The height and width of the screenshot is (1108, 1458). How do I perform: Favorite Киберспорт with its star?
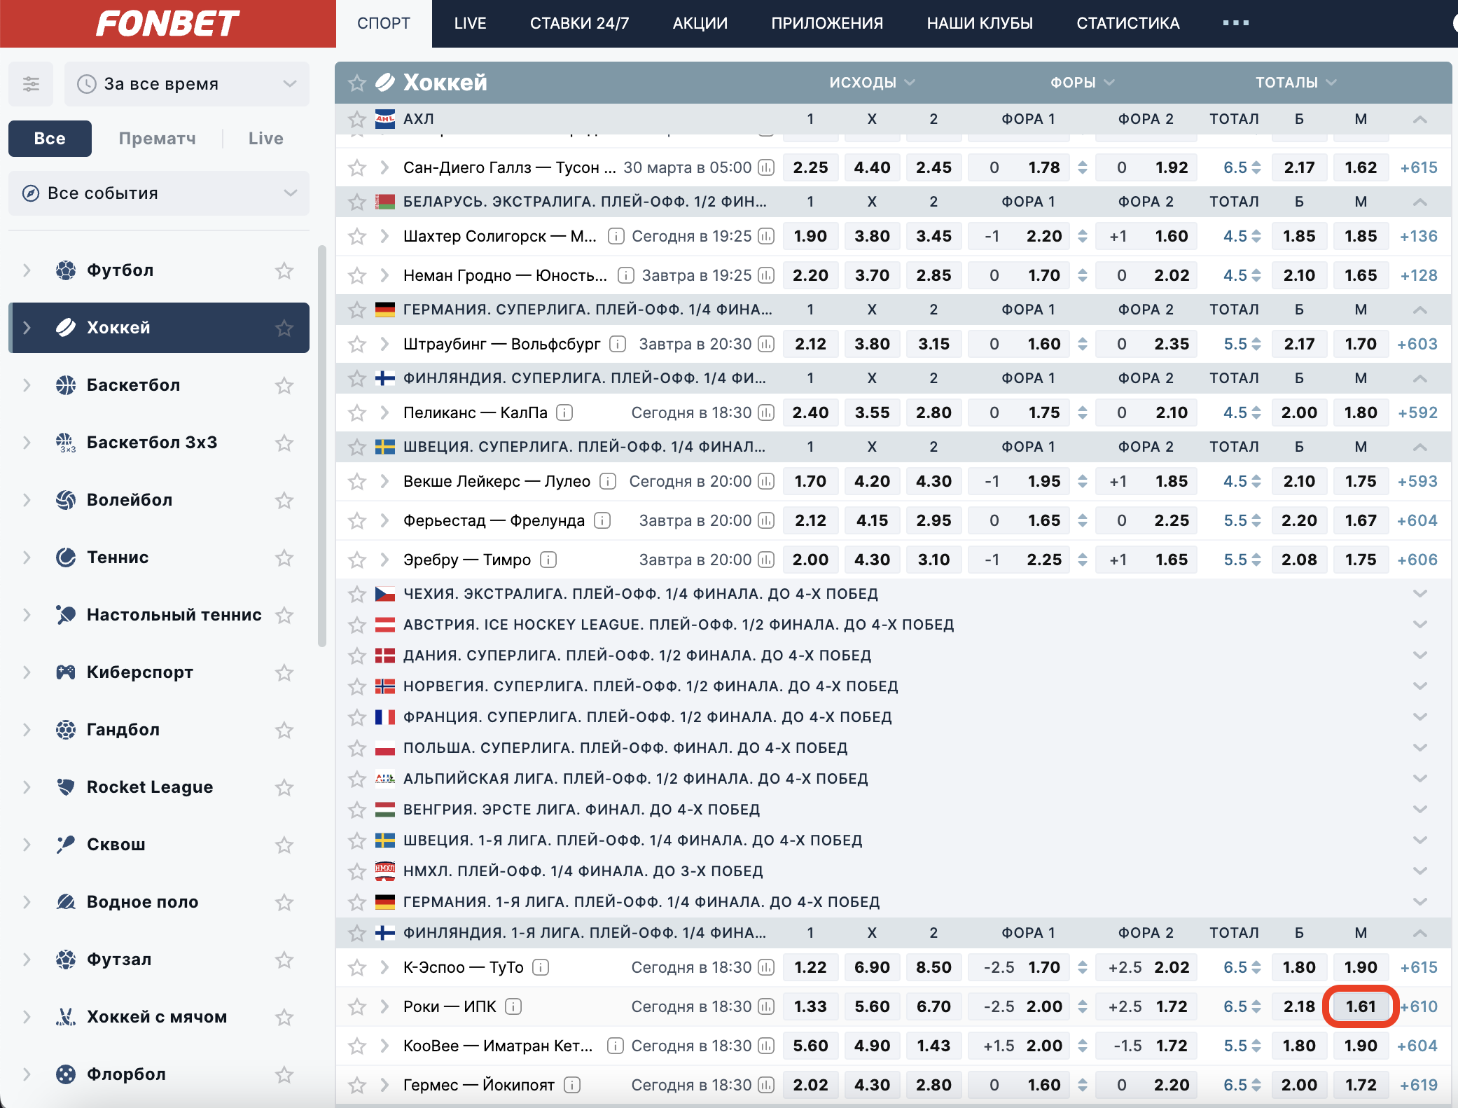tap(284, 672)
